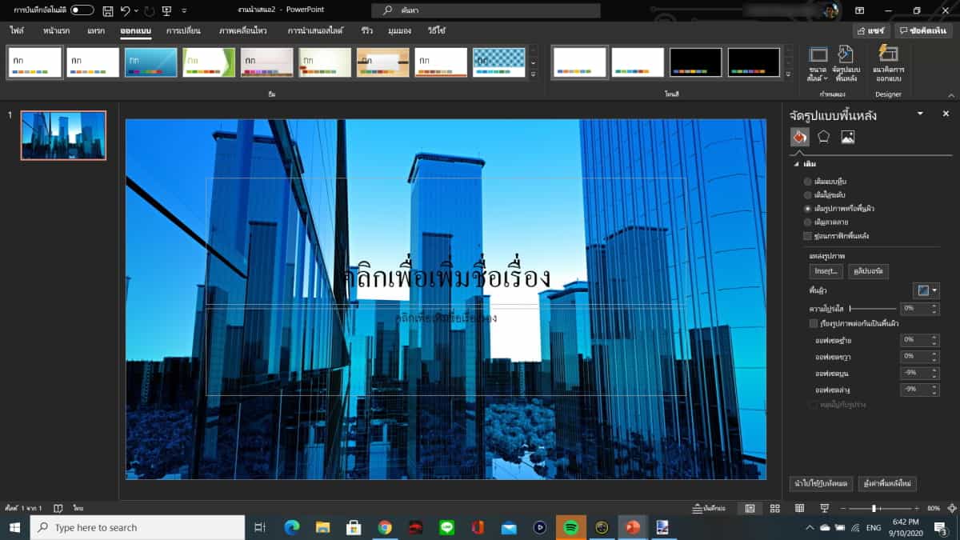Select the Fill paint bucket tab icon
960x540 pixels.
tap(800, 137)
